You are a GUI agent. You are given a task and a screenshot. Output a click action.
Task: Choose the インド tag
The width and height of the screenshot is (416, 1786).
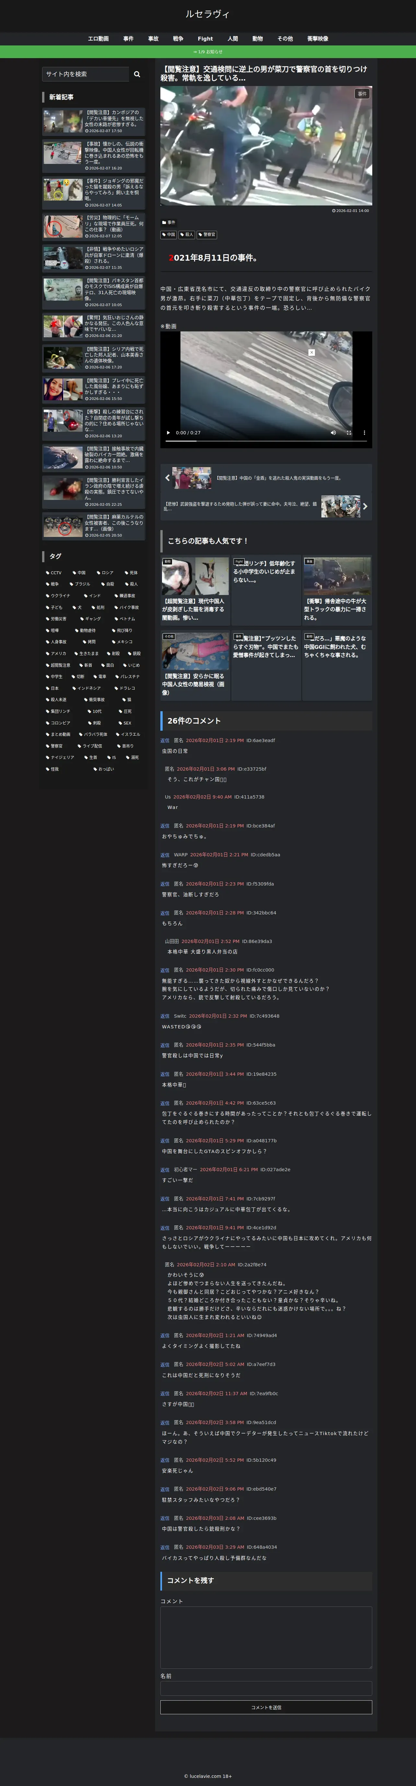tap(93, 596)
